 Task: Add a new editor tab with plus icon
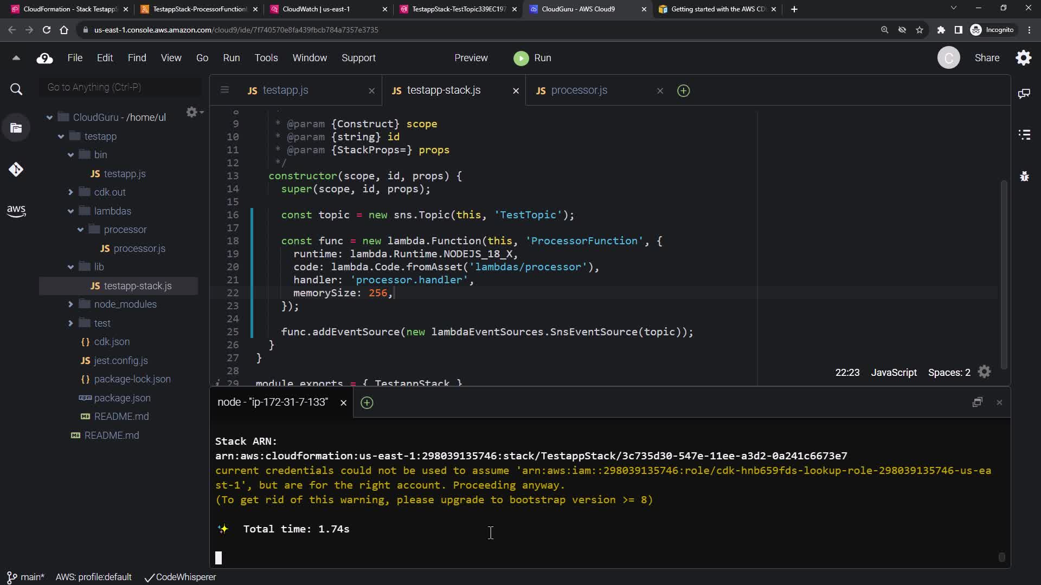(x=683, y=91)
